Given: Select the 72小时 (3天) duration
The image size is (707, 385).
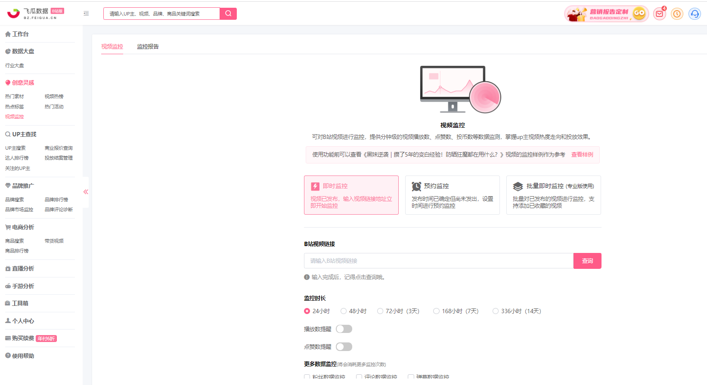Looking at the screenshot, I should (x=398, y=311).
